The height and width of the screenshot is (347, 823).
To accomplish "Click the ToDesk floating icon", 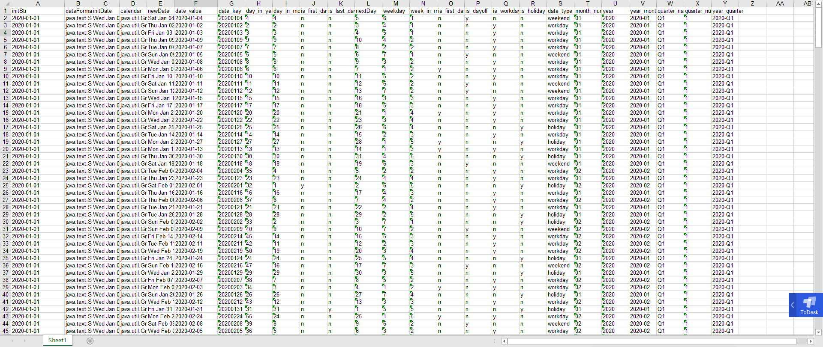I will click(x=809, y=305).
